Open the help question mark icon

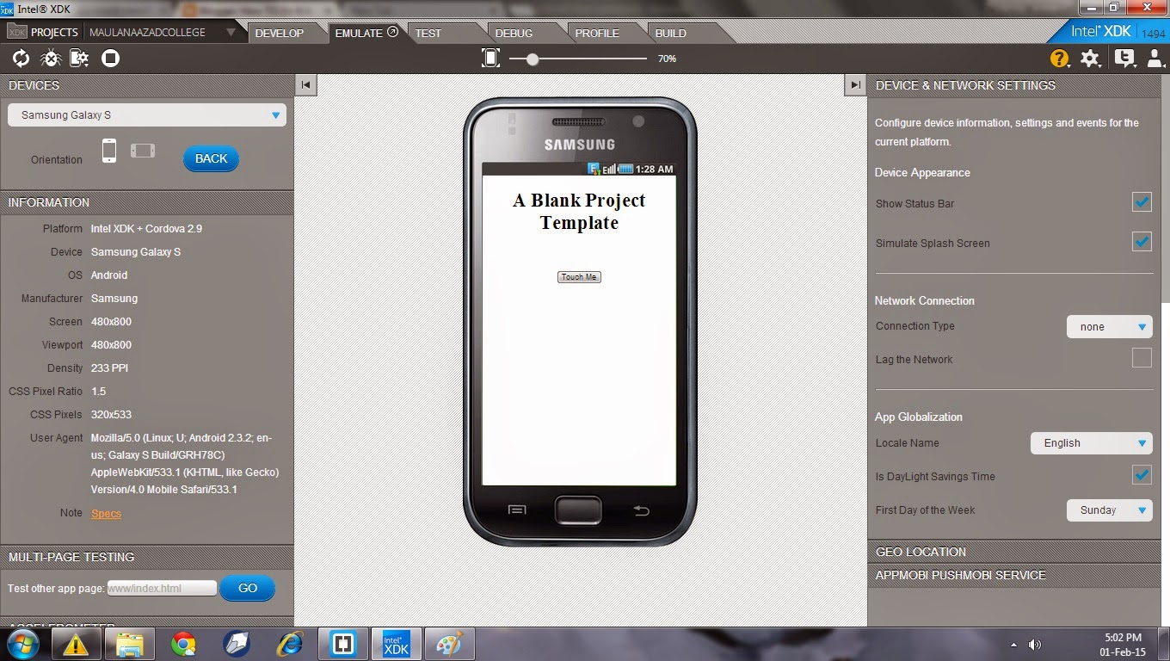pos(1059,59)
